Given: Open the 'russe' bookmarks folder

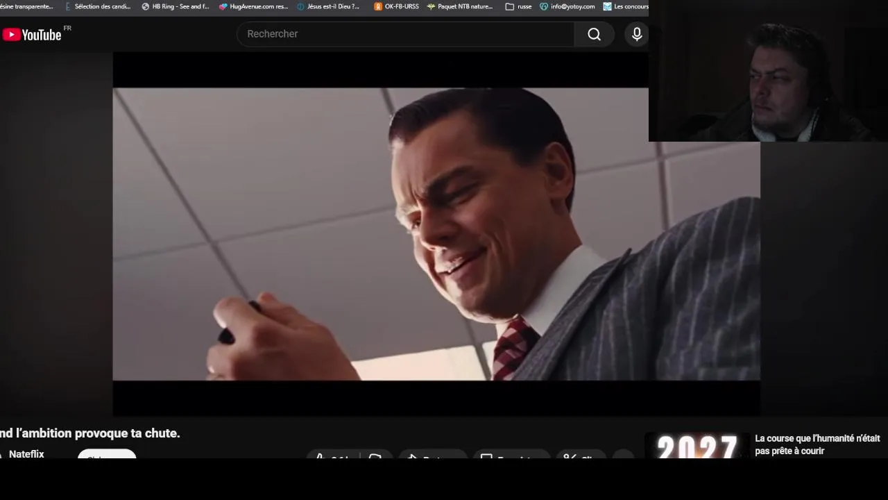Looking at the screenshot, I should 519,6.
